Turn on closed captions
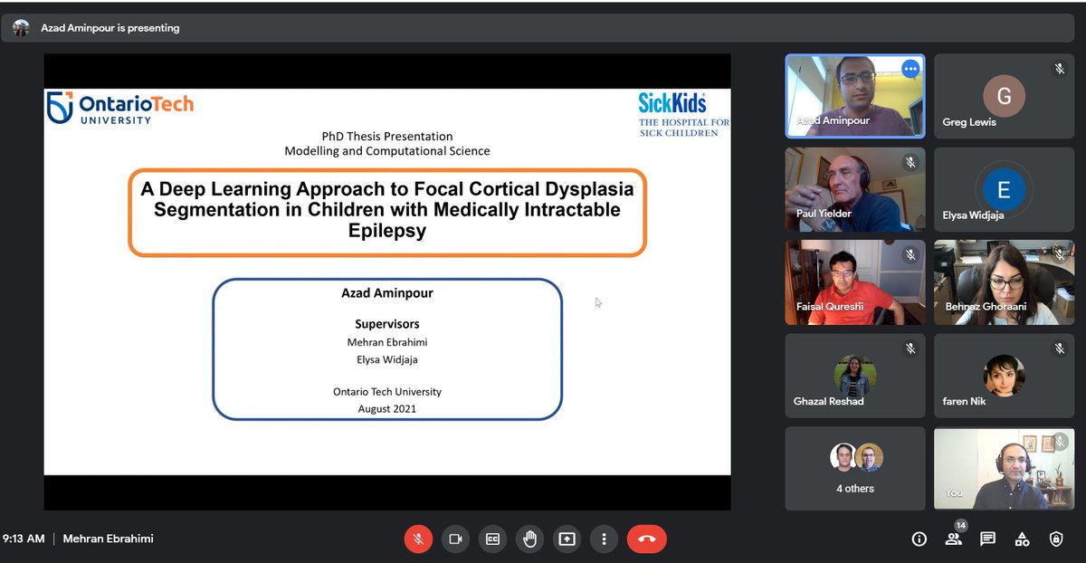This screenshot has width=1086, height=563. (492, 539)
